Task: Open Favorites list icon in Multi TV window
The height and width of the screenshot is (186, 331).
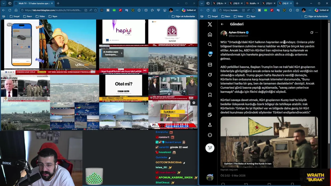Action: coord(152,10)
